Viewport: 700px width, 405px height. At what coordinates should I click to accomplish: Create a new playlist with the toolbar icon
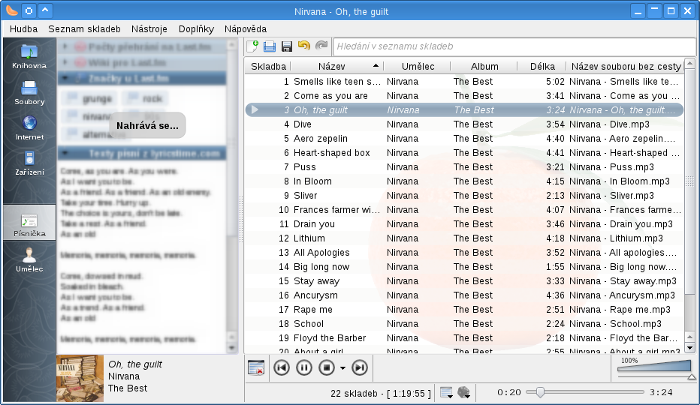tap(252, 46)
